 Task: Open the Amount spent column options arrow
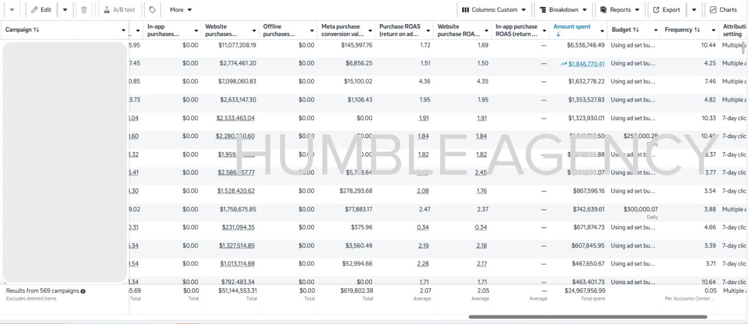click(x=602, y=31)
